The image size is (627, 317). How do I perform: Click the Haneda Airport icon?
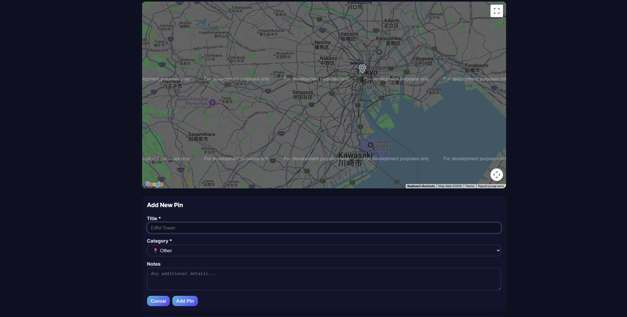(370, 145)
